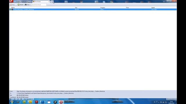Image resolution: width=186 pixels, height=104 pixels.
Task: Open the View dropdown in toolbar
Action: [x=28, y=5]
